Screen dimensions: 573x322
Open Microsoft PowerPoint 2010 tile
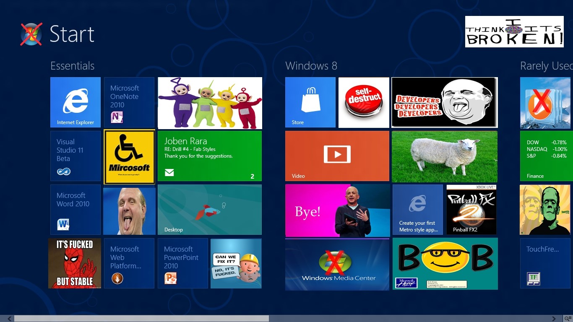pyautogui.click(x=183, y=263)
